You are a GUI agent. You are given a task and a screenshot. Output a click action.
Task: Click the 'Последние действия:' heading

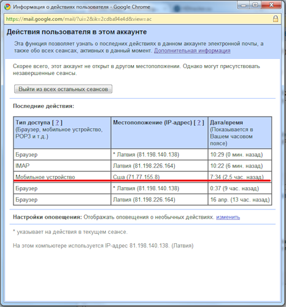point(44,106)
